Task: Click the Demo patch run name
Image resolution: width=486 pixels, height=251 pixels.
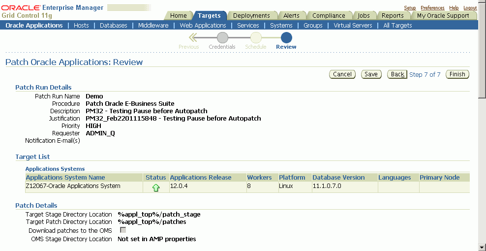Action: (94, 96)
